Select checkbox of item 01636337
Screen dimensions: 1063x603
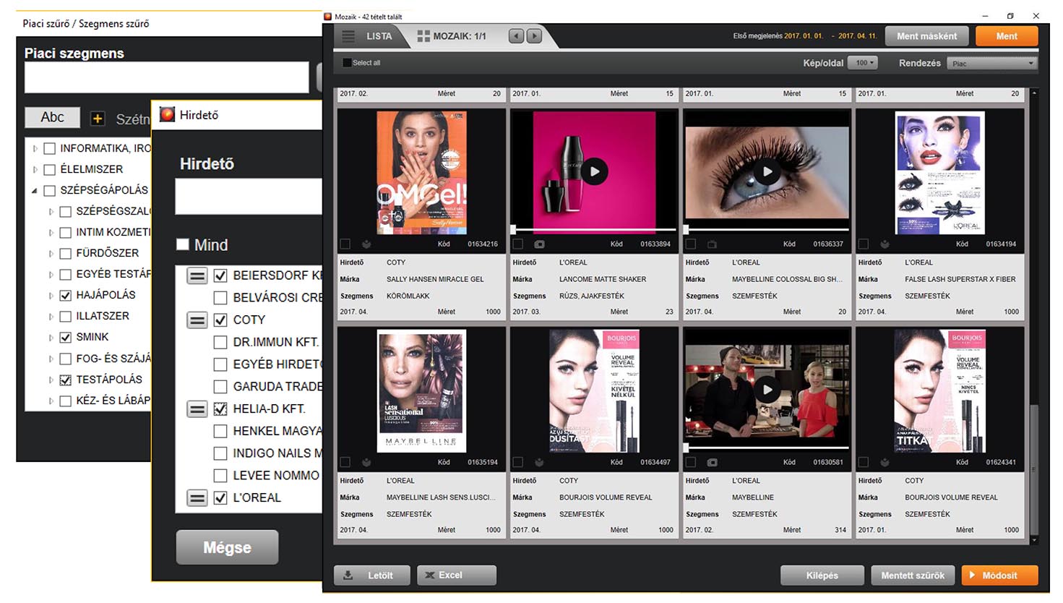coord(691,244)
